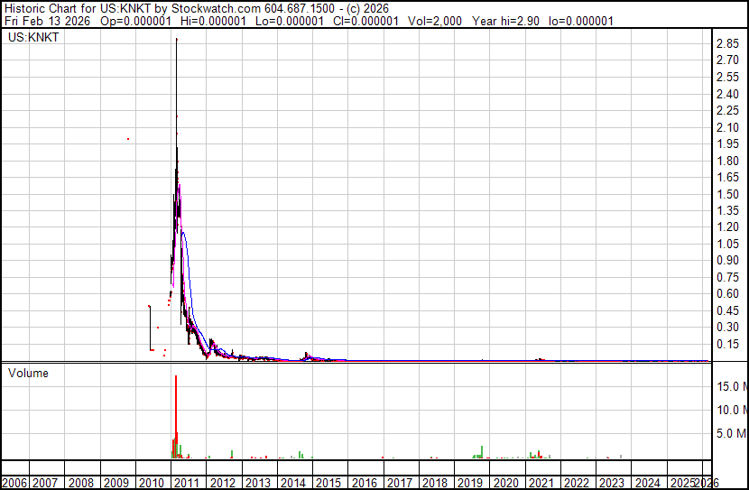The height and width of the screenshot is (490, 749).
Task: Select the 2019 year label on timeline
Action: 470,483
